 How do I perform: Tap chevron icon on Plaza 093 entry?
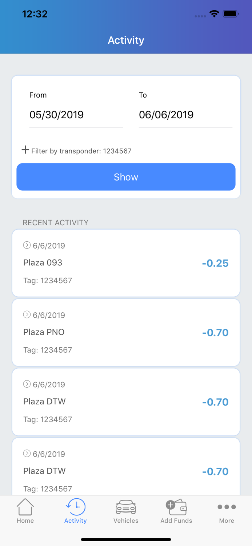click(x=27, y=245)
